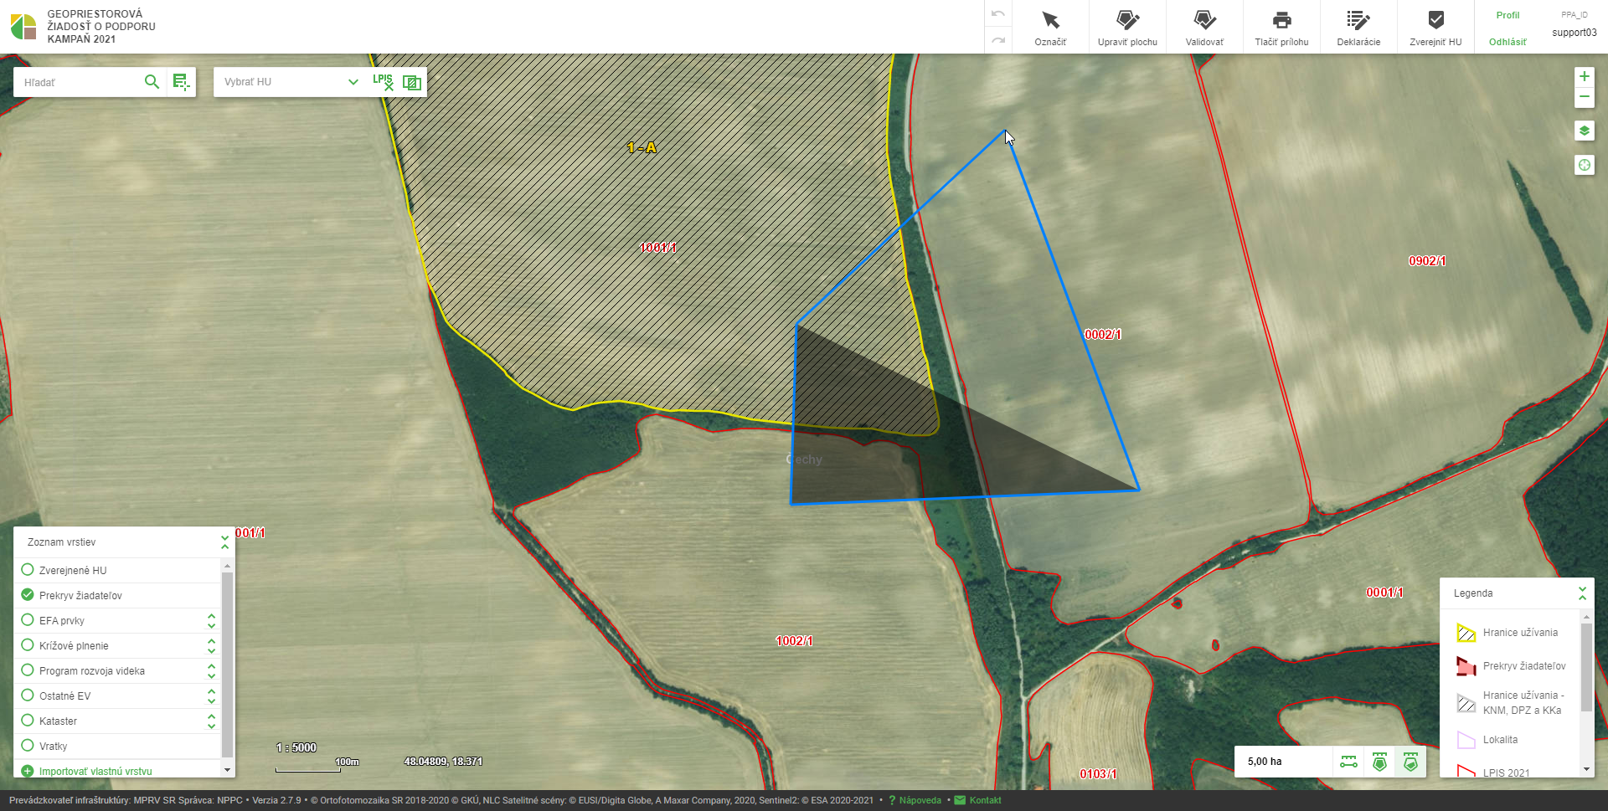Open the Kontakt link
Screen dimensions: 1608x811
(985, 800)
